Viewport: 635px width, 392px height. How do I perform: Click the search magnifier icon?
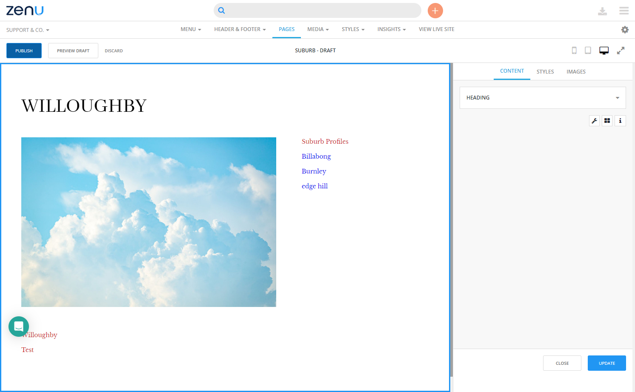tap(221, 11)
